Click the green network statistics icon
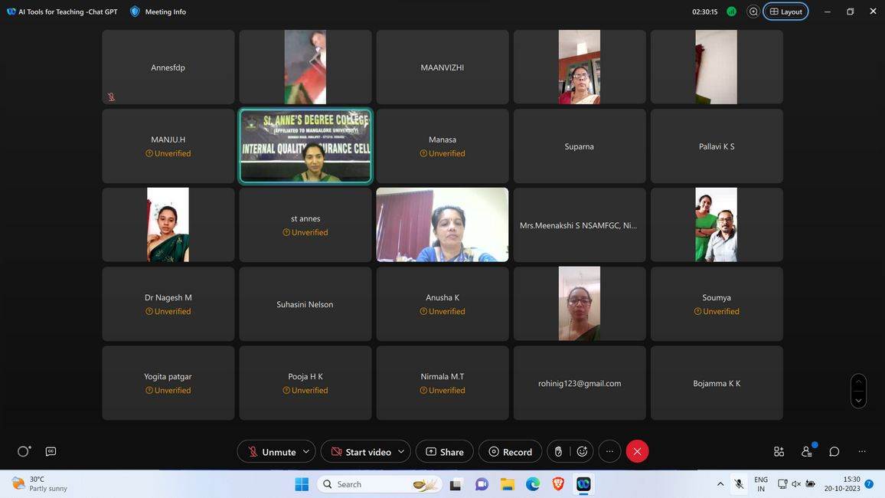The width and height of the screenshot is (885, 498). (731, 11)
